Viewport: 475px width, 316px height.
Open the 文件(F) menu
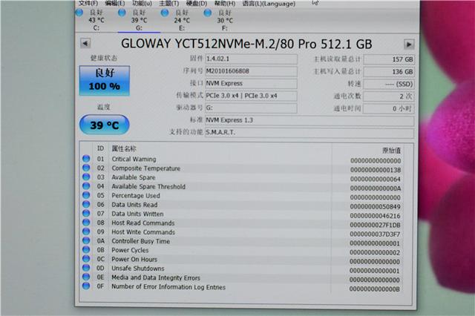(x=88, y=3)
